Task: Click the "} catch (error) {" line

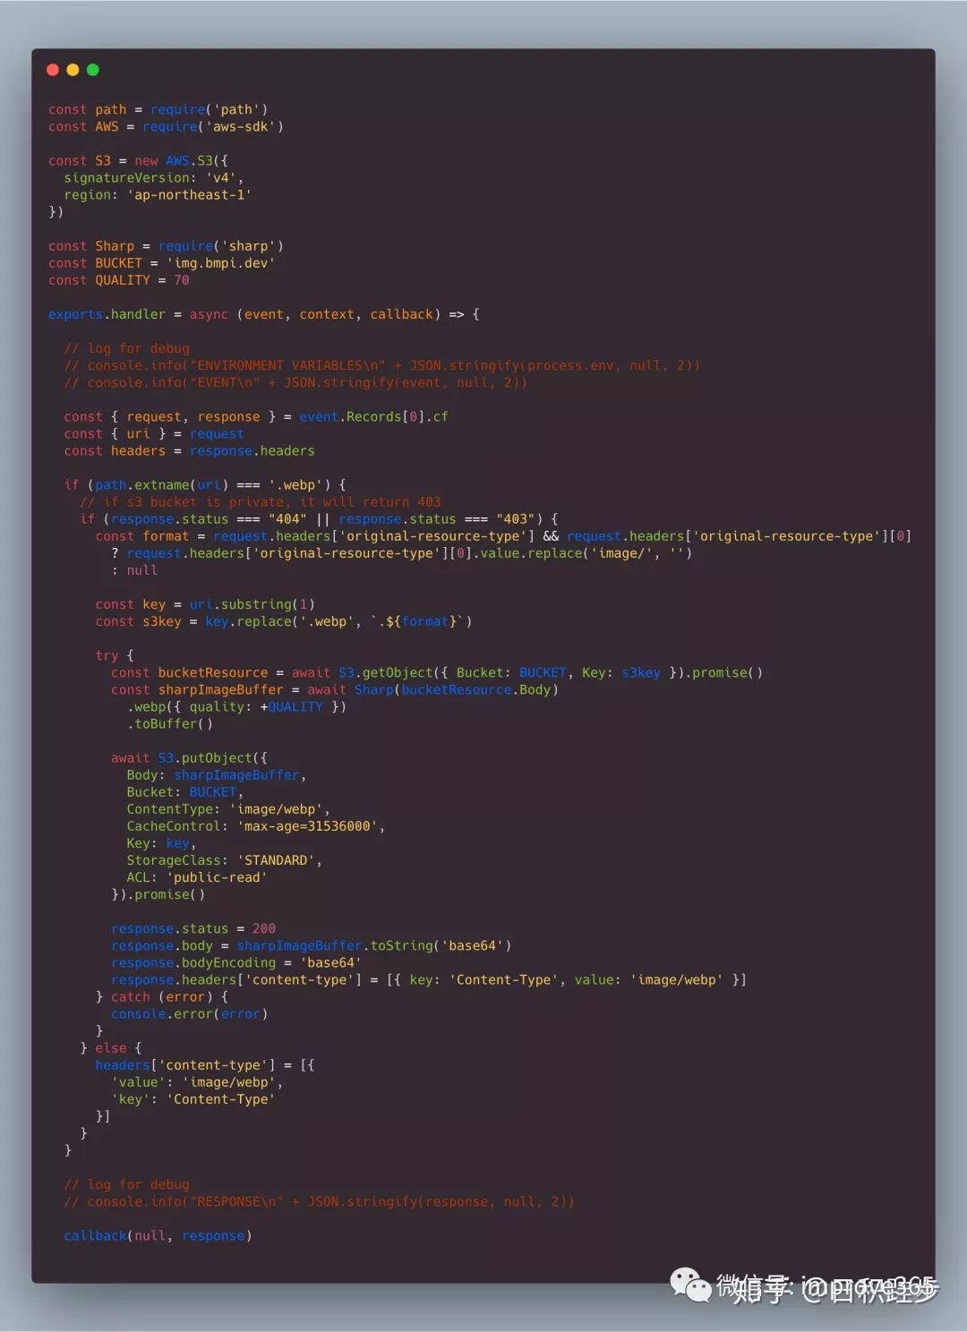Action: [x=162, y=997]
